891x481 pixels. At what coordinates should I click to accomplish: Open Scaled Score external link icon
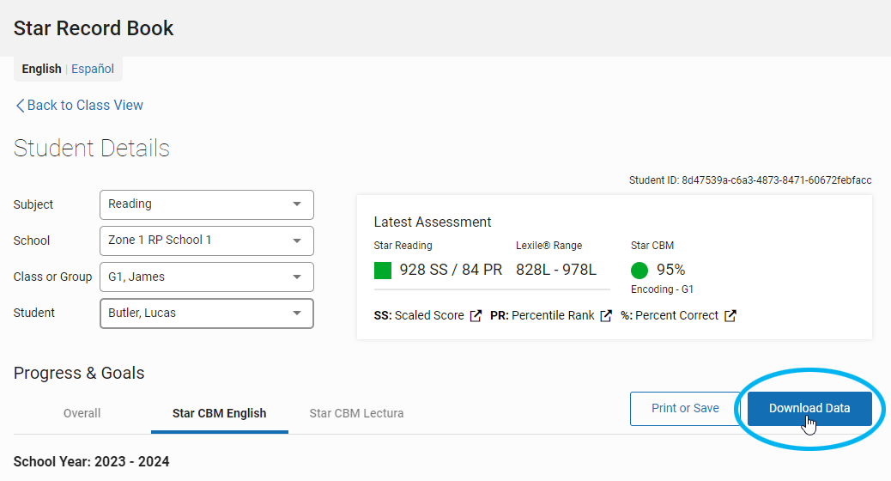tap(476, 315)
